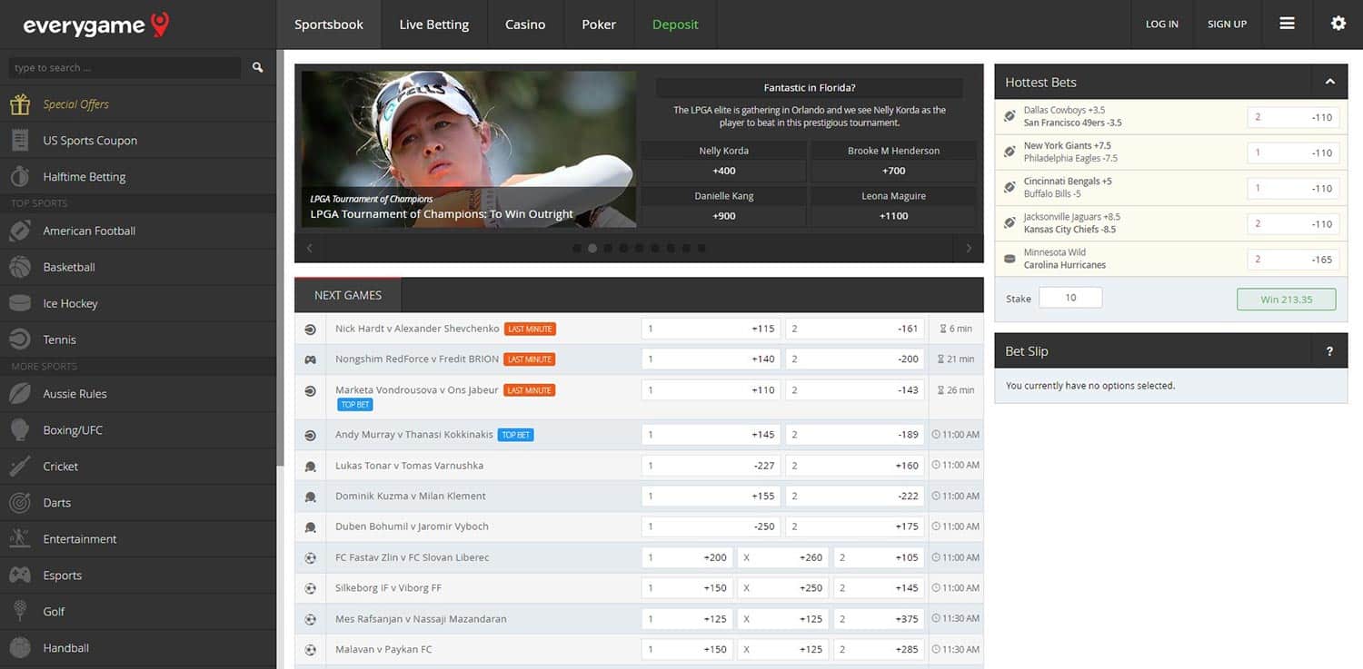Click hockey puck icon beside Minnesota Wild bet
The width and height of the screenshot is (1363, 669).
1009,259
